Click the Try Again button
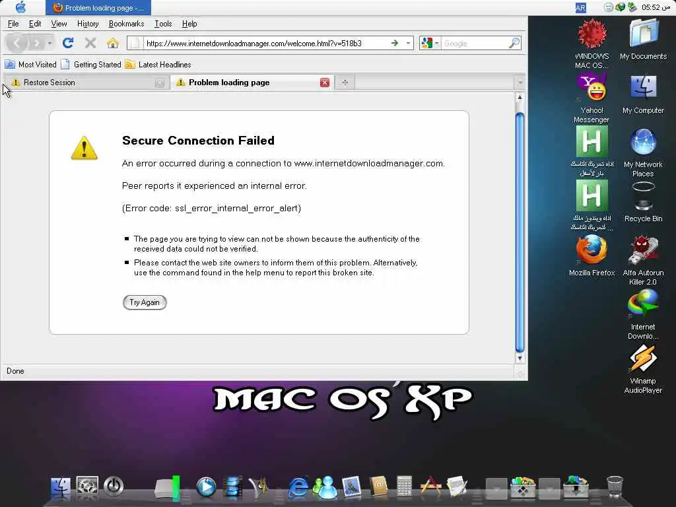Screen dimensions: 676x507 coord(145,302)
